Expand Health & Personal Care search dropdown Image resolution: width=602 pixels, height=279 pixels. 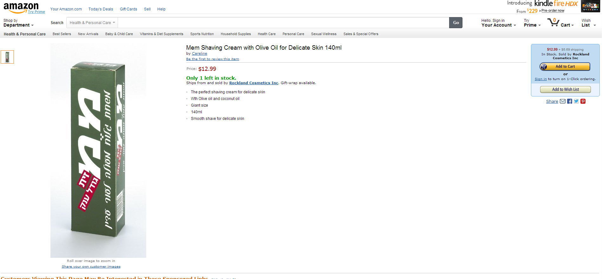[x=92, y=23]
